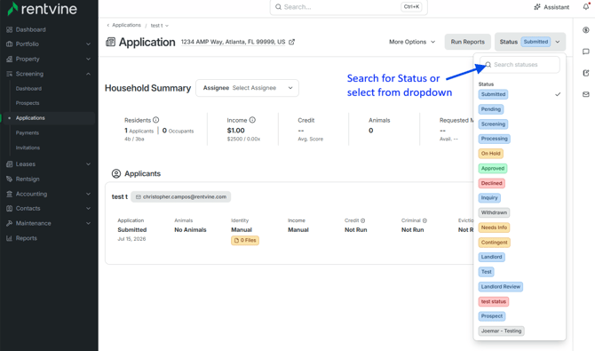The height and width of the screenshot is (351, 595).
Task: Open Reports from the sidebar
Action: pyautogui.click(x=21, y=238)
